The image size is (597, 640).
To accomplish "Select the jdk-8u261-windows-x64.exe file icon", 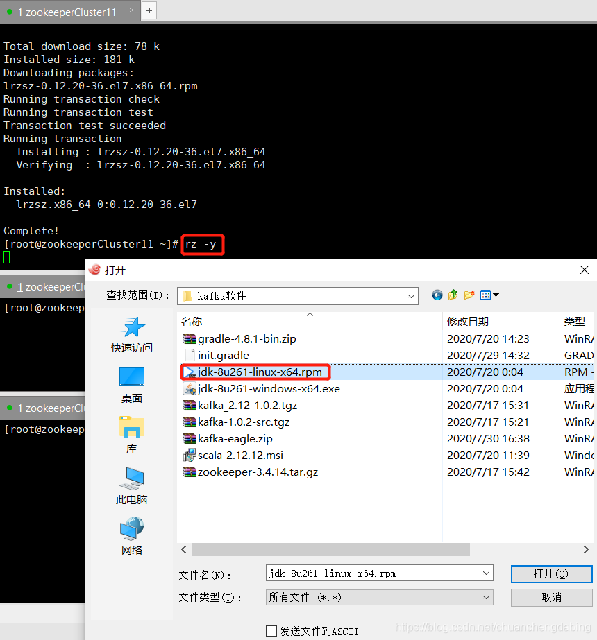I will coord(190,388).
